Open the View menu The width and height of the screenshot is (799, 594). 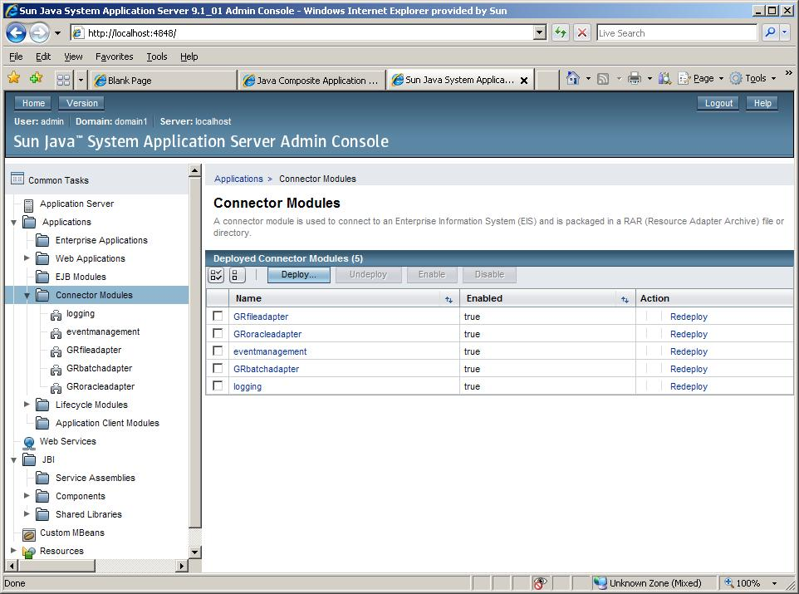coord(73,56)
